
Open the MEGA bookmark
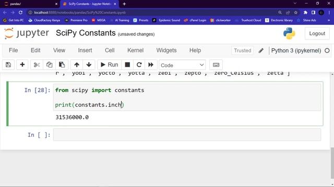point(99,20)
